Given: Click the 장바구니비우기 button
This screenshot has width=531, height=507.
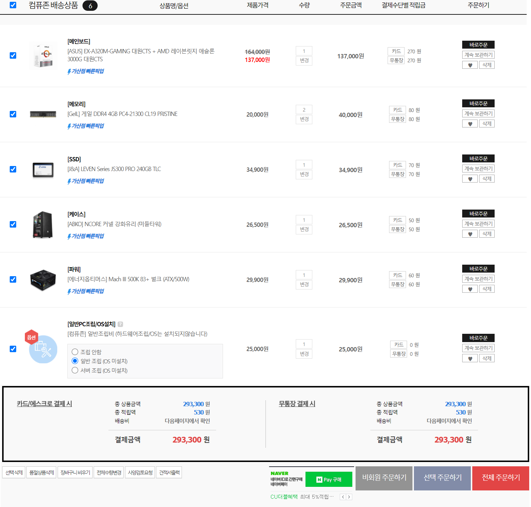Looking at the screenshot, I should 75,472.
